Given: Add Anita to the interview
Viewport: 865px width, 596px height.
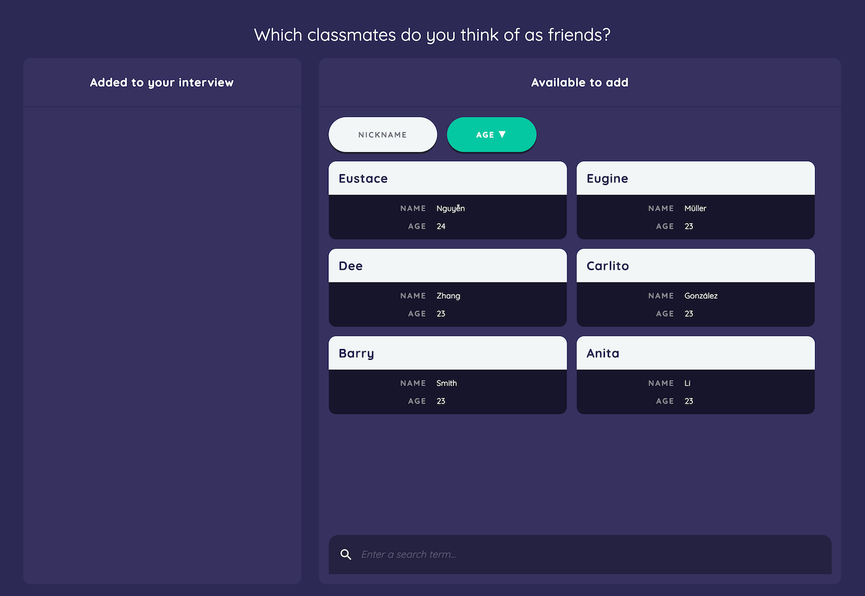Looking at the screenshot, I should (x=695, y=375).
